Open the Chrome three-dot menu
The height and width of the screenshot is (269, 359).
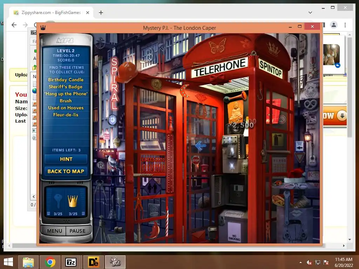(x=345, y=25)
